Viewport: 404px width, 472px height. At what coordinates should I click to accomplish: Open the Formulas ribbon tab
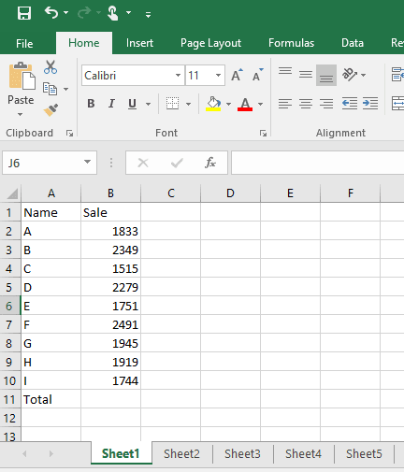[x=291, y=43]
